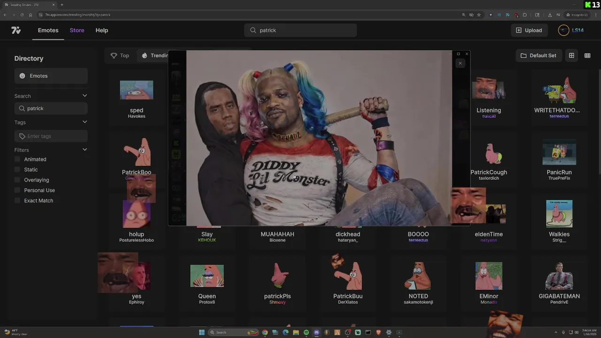Switch to the Top emotes tab
Viewport: 601px width, 338px height.
(120, 55)
